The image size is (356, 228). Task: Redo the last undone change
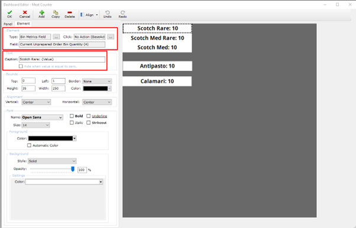(122, 14)
